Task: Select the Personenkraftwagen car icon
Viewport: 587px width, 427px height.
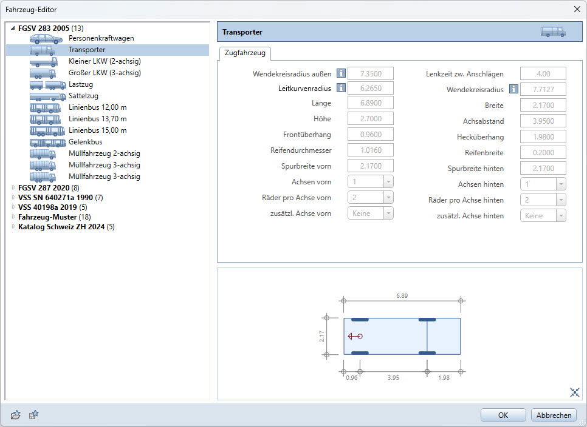Action: click(46, 38)
